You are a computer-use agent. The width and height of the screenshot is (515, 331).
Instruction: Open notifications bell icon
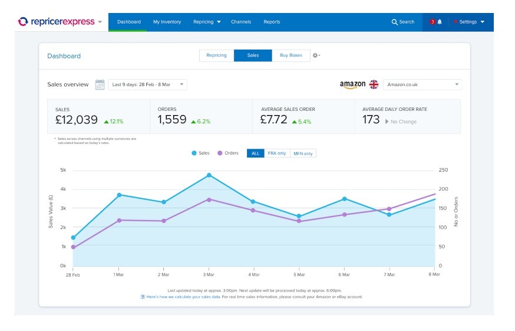pyautogui.click(x=440, y=22)
